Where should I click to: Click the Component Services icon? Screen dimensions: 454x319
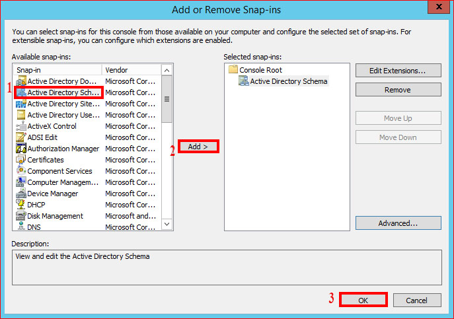coord(21,171)
